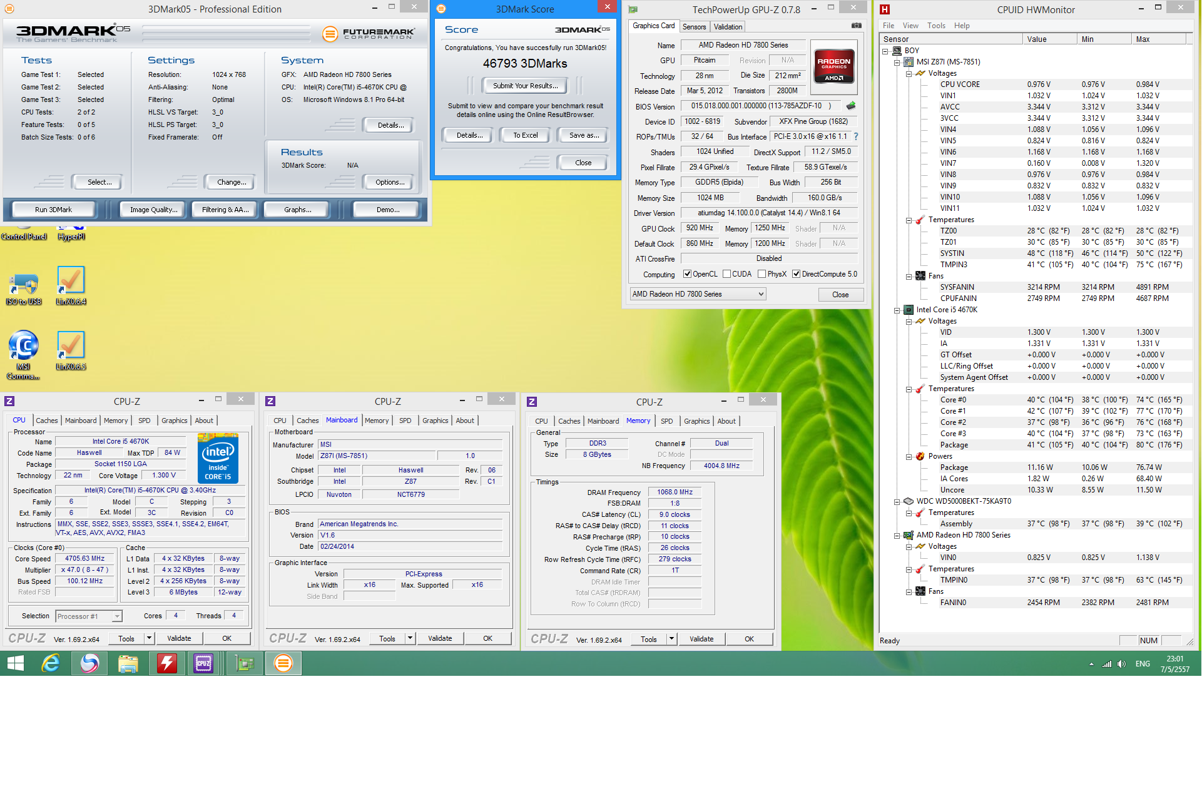
Task: Collapse the Intel Core i5 4670K tree node
Action: (x=897, y=310)
